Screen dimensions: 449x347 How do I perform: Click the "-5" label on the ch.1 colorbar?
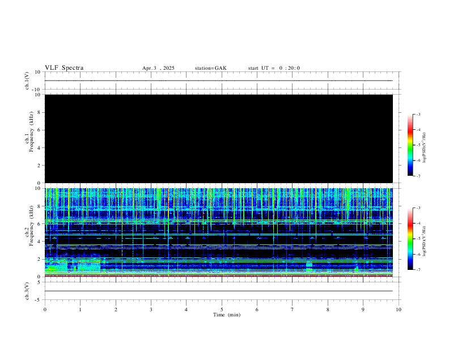[418, 145]
